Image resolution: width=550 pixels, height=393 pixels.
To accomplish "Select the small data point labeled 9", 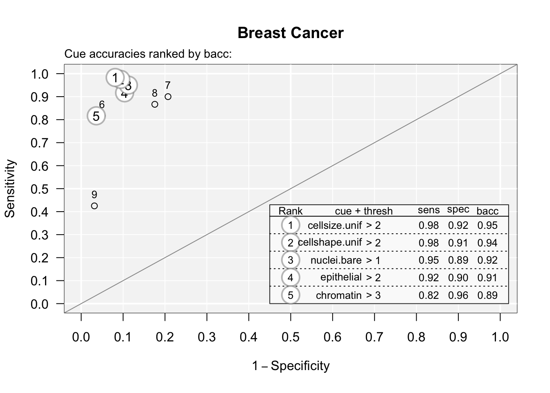I will 95,206.
